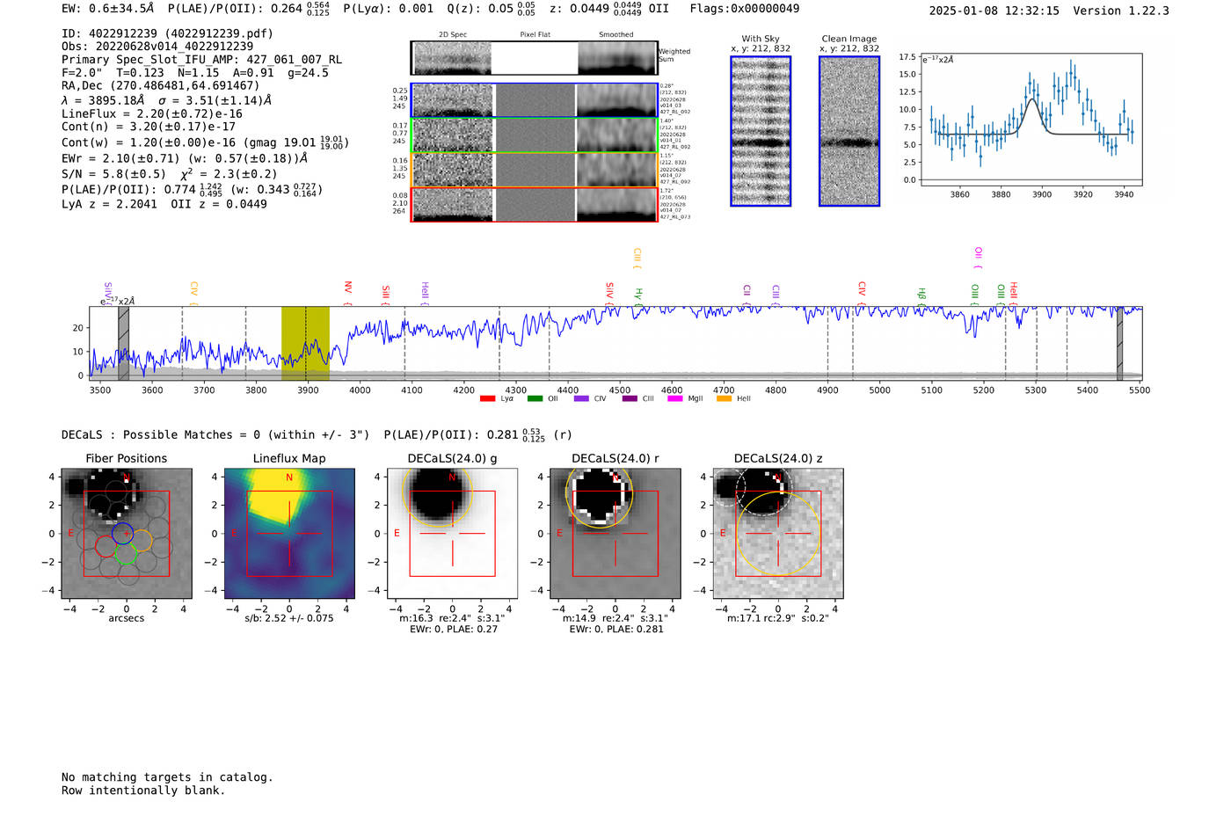Click the 'LineFlux = 2.20(±0.72)e-16' value
This screenshot has width=1231, height=838.
point(152,114)
